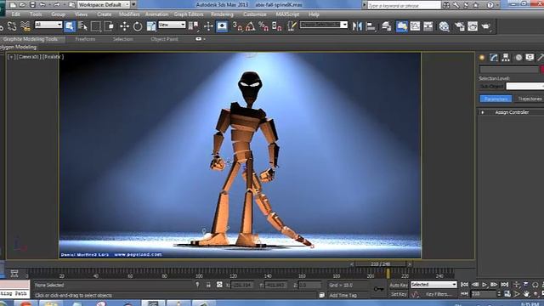
Task: Toggle Spinner Snap
Action: click(277, 26)
